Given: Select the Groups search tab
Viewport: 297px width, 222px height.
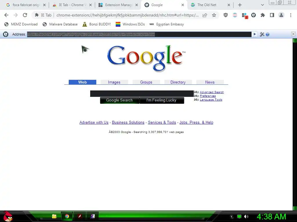Looking at the screenshot, I should 146,82.
